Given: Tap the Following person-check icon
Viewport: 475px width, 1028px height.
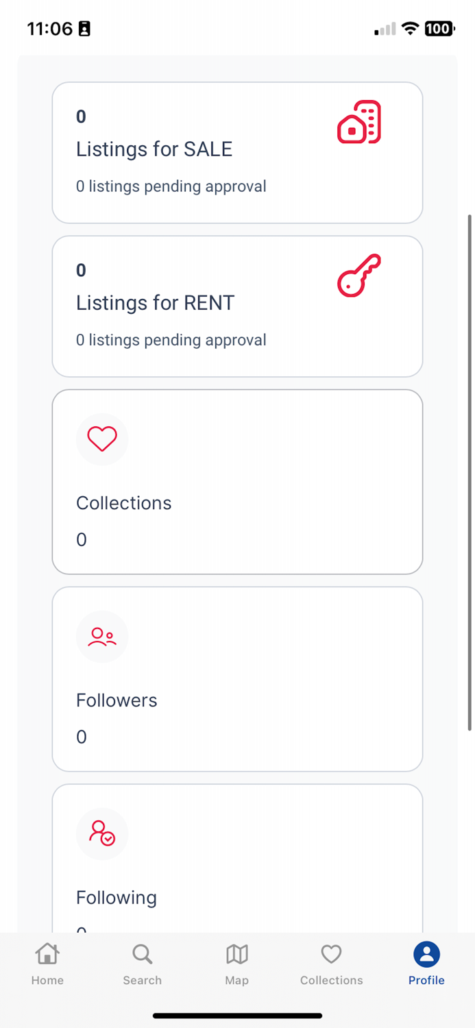Looking at the screenshot, I should pyautogui.click(x=102, y=833).
